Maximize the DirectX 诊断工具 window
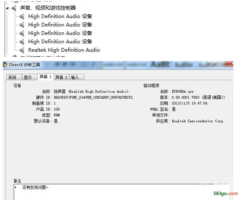Viewport: 240px width, 200px height. click(x=221, y=64)
